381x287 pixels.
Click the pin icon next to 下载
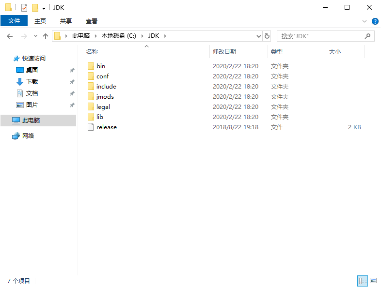coord(72,82)
